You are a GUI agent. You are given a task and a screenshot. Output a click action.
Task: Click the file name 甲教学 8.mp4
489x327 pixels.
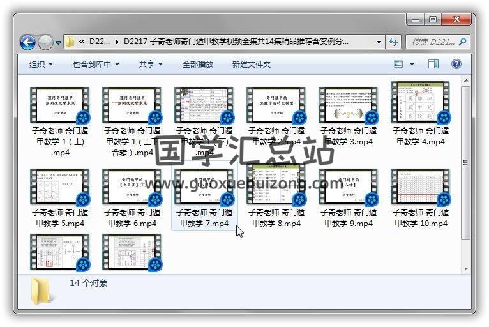(x=276, y=218)
